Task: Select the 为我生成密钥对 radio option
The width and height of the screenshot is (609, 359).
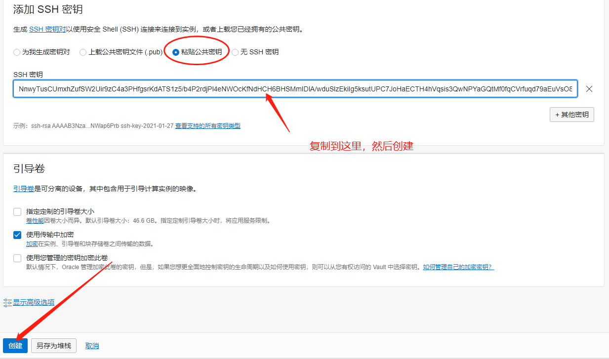Action: point(17,52)
